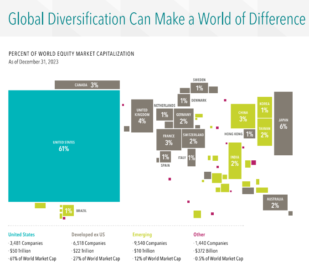Click the 'Other' legend heading
Image resolution: width=309 pixels, height=280 pixels.
coord(199,234)
